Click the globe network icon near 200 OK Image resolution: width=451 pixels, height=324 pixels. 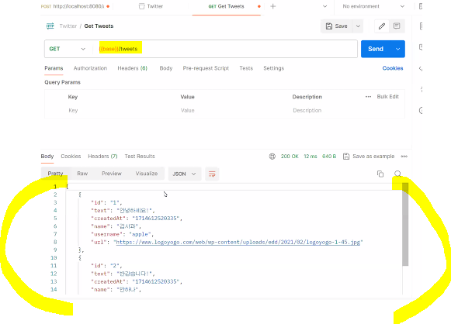pos(272,157)
